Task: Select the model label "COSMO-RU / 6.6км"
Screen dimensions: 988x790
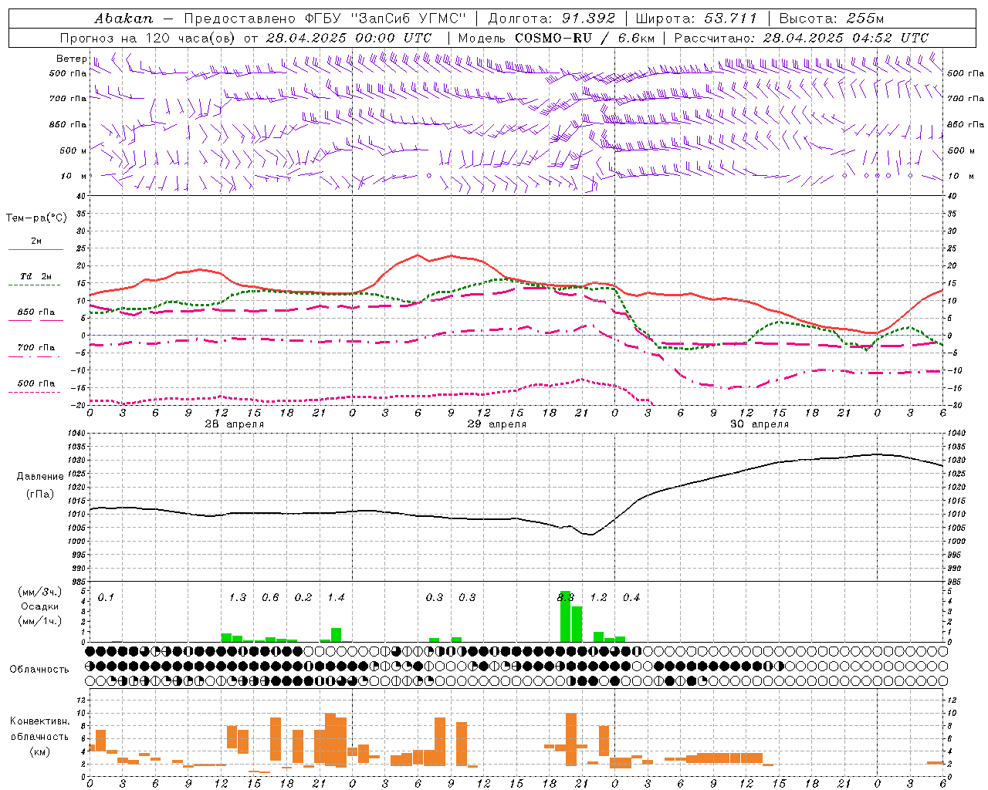Action: click(585, 38)
